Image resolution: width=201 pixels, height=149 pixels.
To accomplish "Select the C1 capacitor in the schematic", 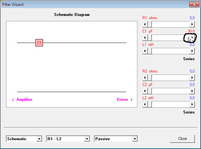I will [x=39, y=43].
